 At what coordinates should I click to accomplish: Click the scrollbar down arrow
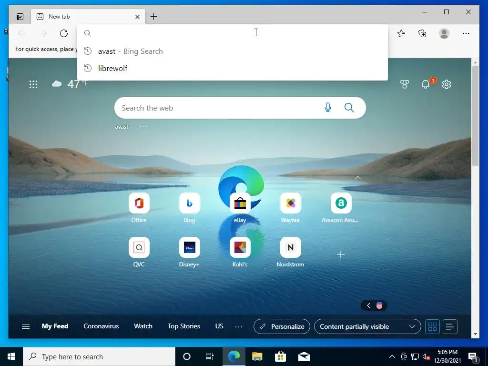pos(475,334)
